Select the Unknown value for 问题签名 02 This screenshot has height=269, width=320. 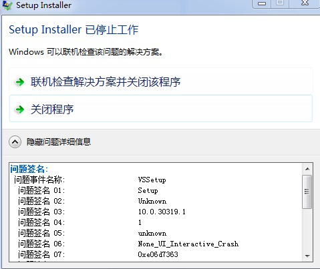pos(152,201)
